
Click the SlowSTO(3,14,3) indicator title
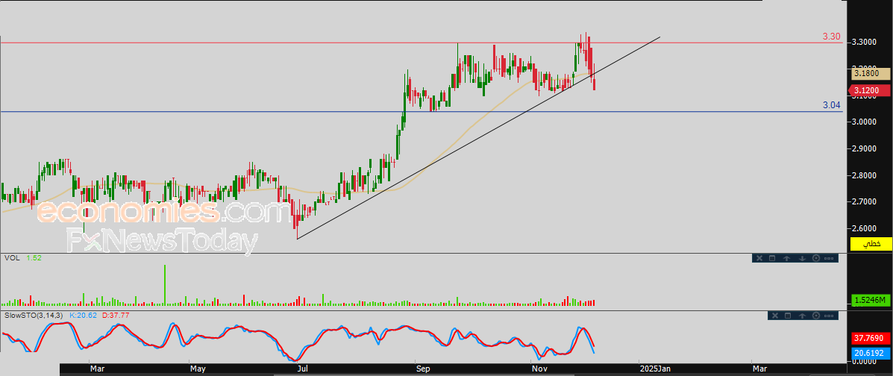[x=34, y=315]
